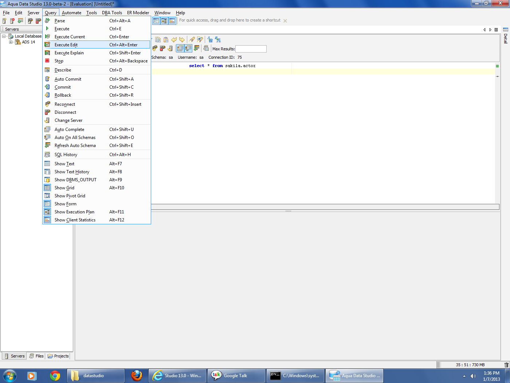This screenshot has width=510, height=383.
Task: Select Show Client Statistics menu item
Action: (x=97, y=220)
